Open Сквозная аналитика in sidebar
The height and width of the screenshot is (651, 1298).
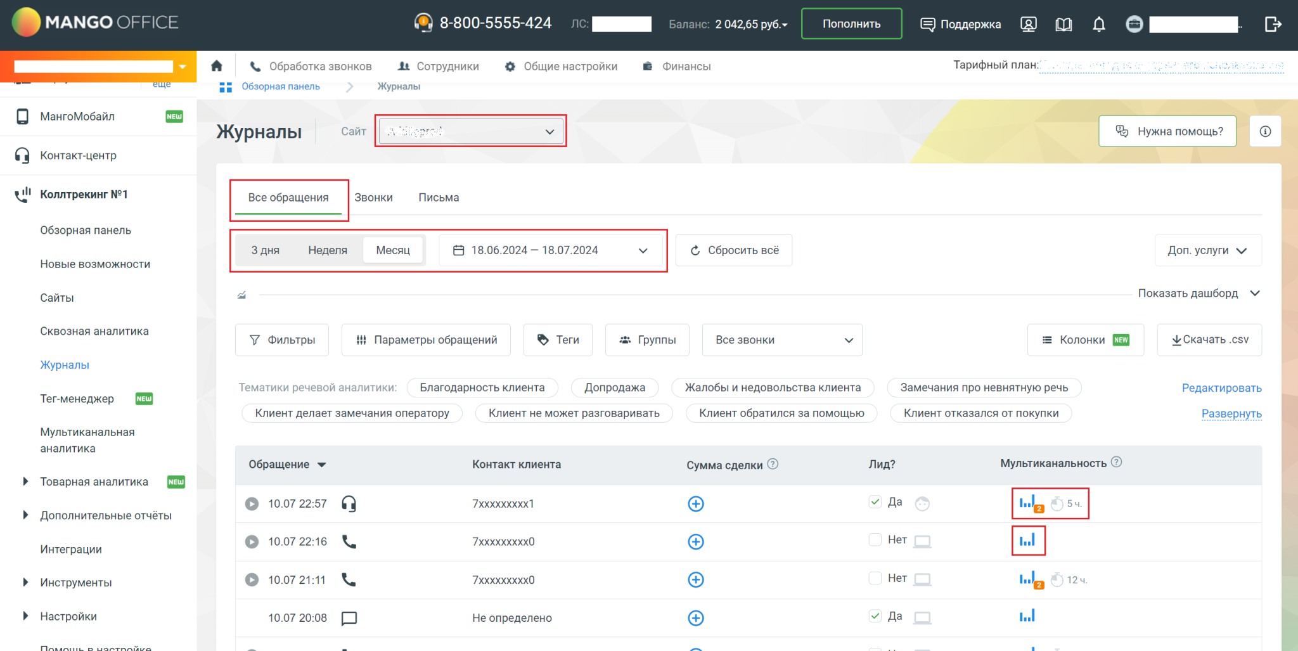pos(94,331)
